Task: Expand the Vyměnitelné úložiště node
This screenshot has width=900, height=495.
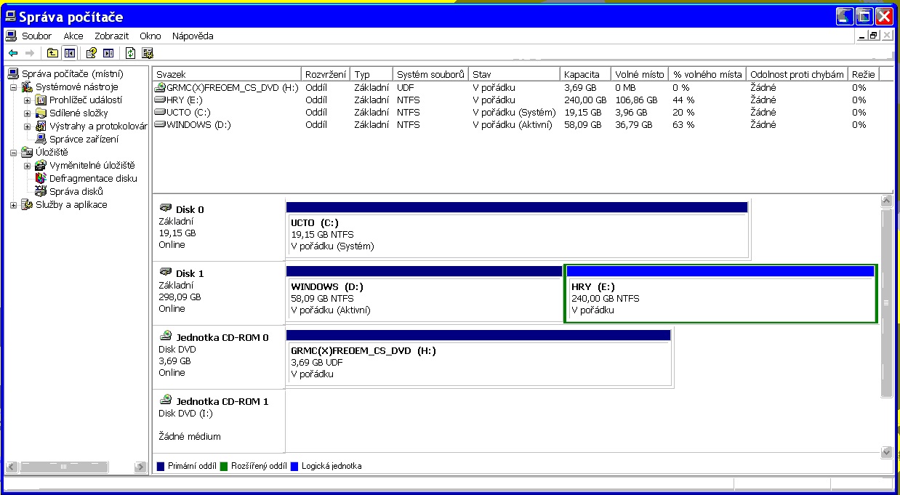Action: [28, 166]
